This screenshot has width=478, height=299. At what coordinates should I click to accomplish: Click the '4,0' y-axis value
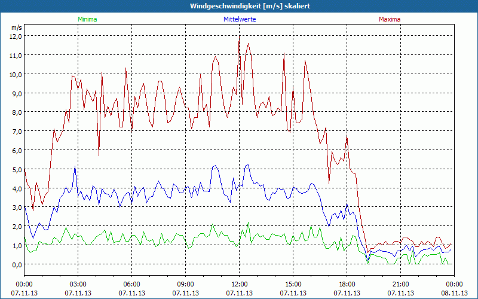tap(18, 188)
